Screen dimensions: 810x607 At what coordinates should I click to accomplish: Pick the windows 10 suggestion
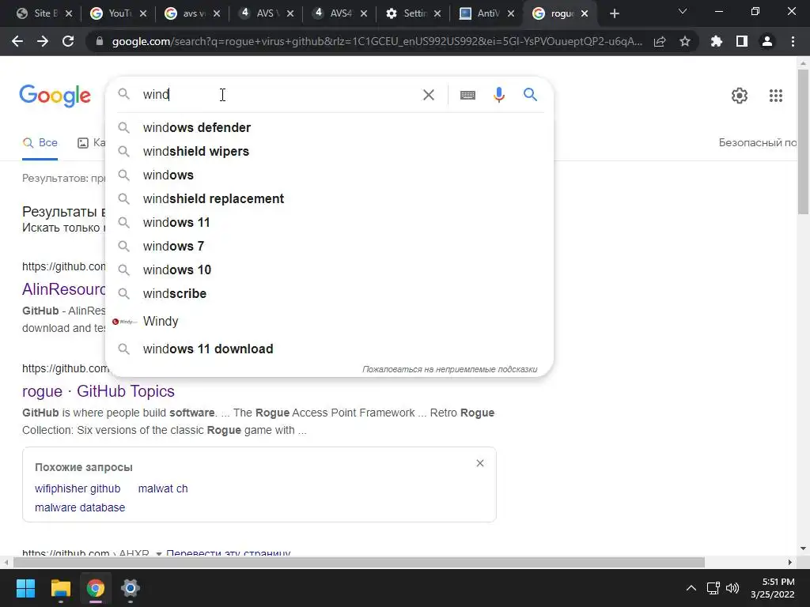[329, 270]
